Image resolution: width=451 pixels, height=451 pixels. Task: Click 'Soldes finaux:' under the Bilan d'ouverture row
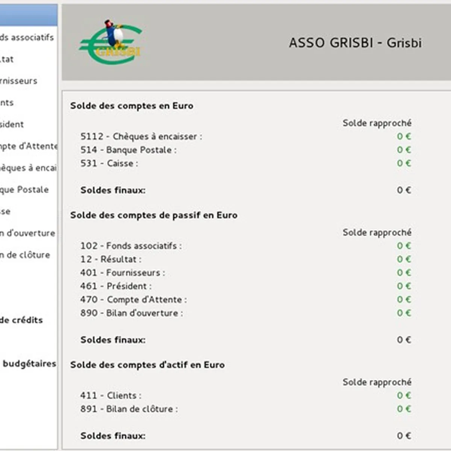[x=113, y=340]
